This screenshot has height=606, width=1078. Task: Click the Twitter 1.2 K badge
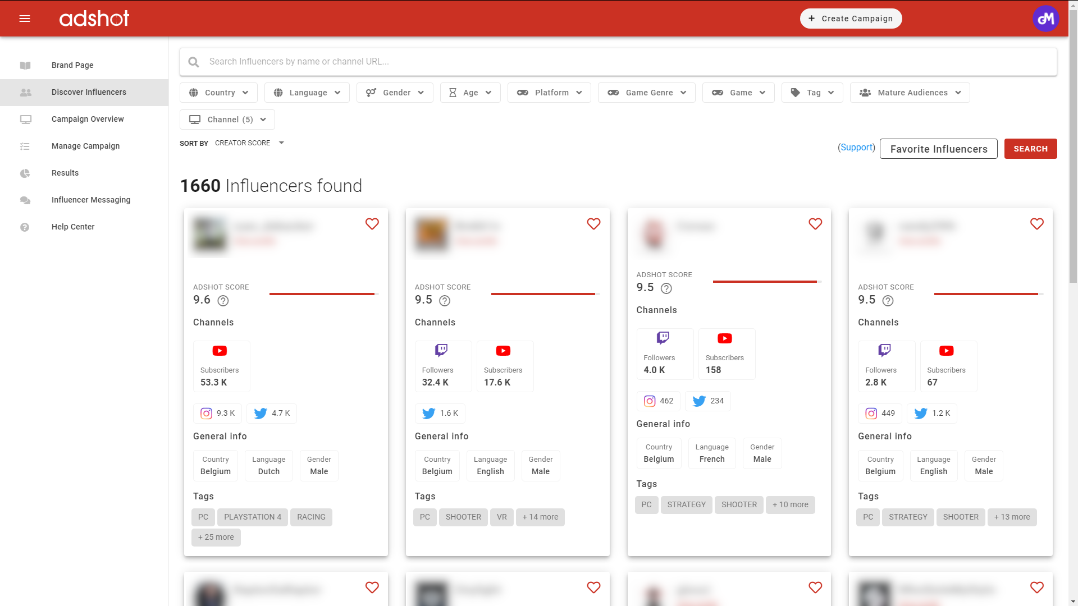coord(932,414)
